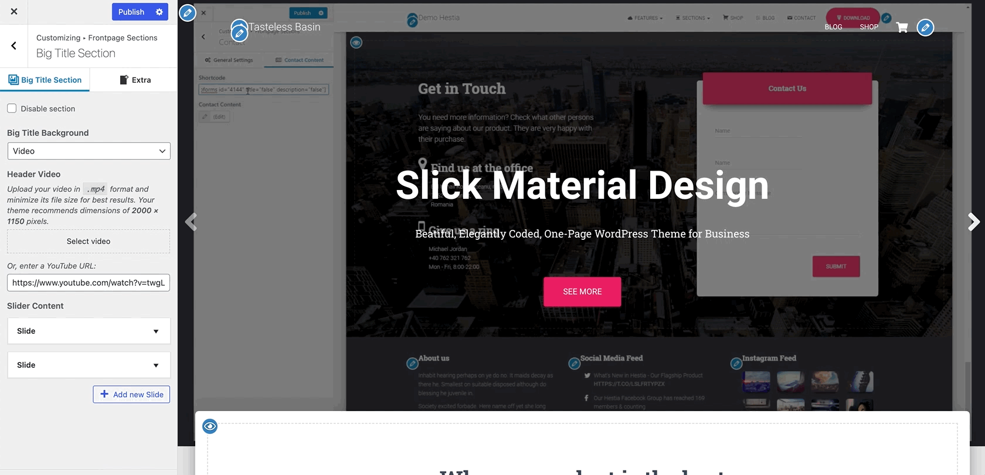Click the YouTube URL input field
Viewport: 985px width, 475px height.
click(89, 283)
